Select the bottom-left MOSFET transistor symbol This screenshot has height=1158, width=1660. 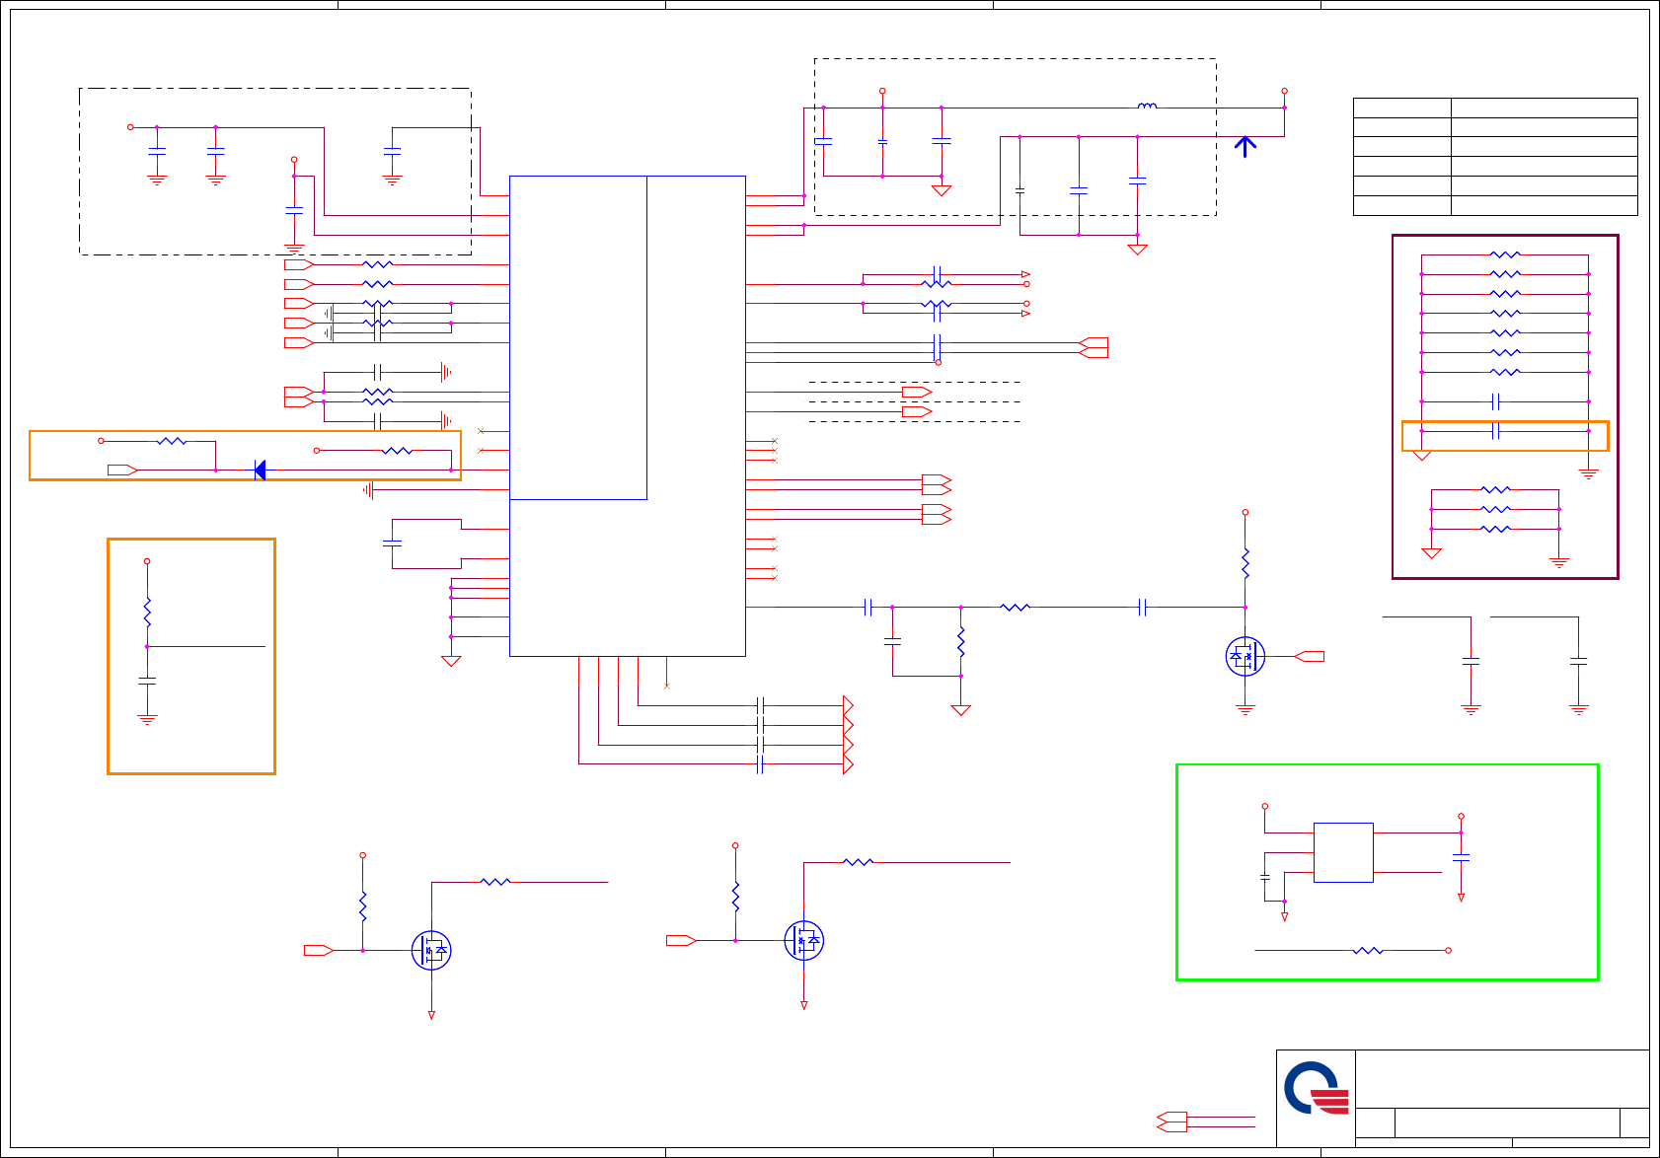coord(431,950)
